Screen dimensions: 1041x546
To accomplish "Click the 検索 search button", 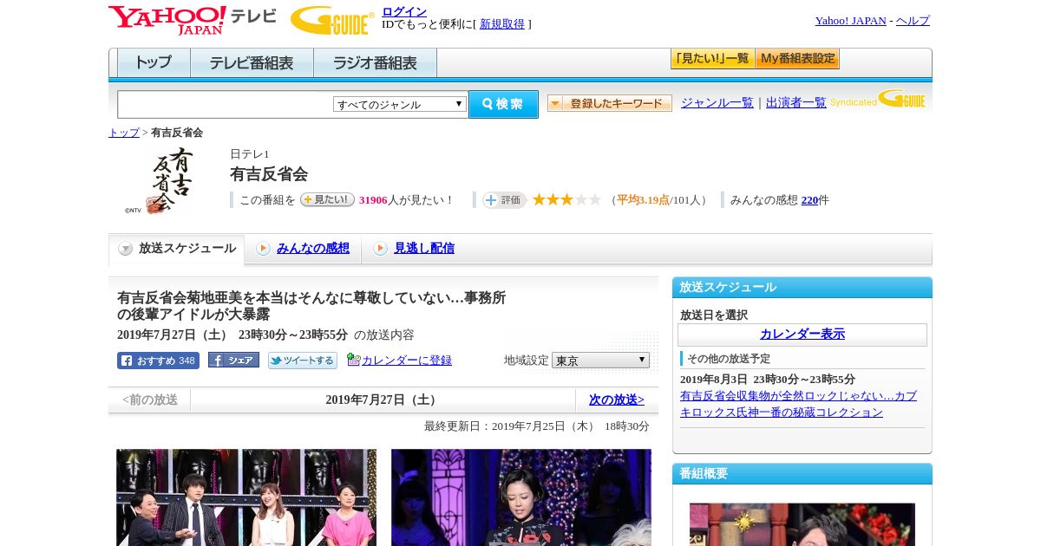I will pos(503,104).
